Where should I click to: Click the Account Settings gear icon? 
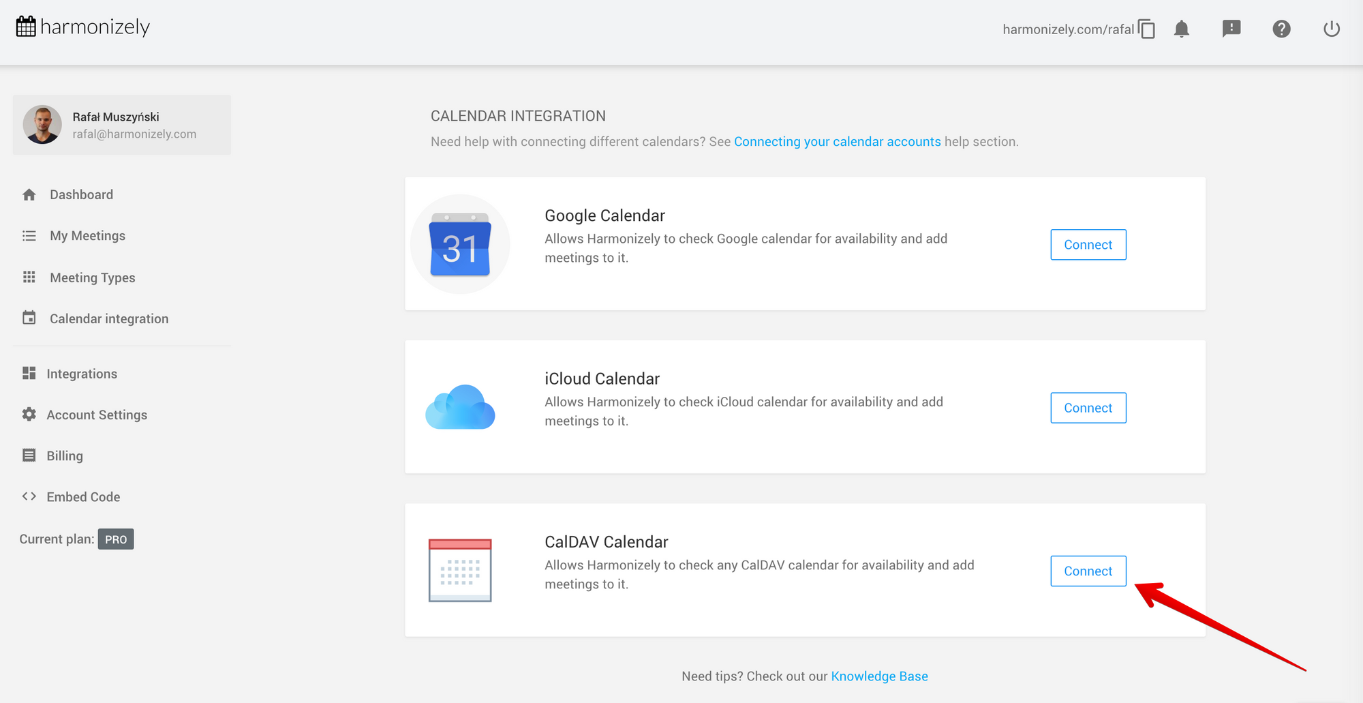click(29, 414)
